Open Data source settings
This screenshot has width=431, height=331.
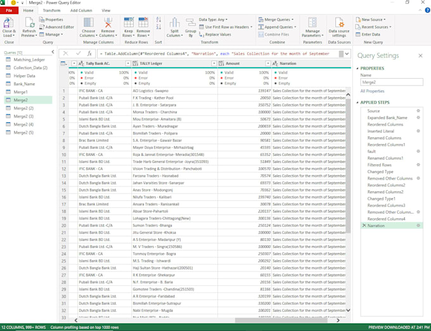pos(339,27)
